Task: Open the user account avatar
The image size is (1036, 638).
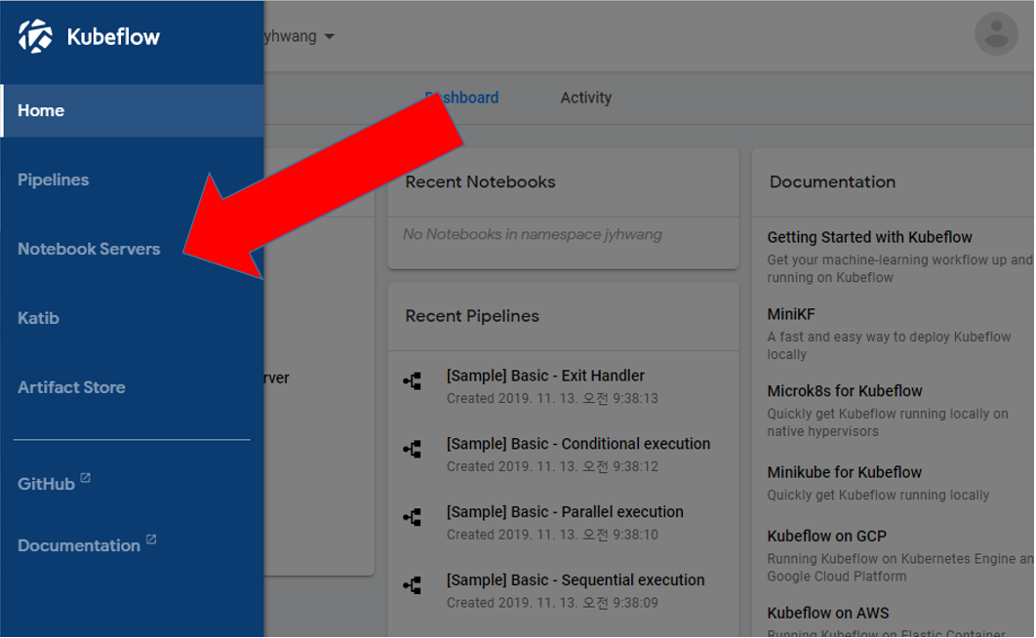Action: tap(996, 34)
